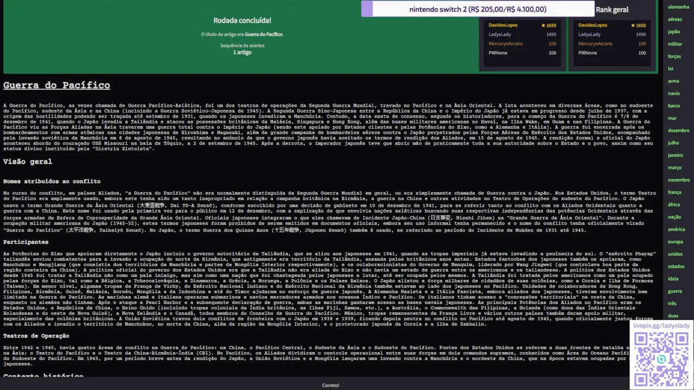This screenshot has height=390, width=694.
Task: Click the guessed word 'arma' in the sidebar
Action: pyautogui.click(x=673, y=81)
